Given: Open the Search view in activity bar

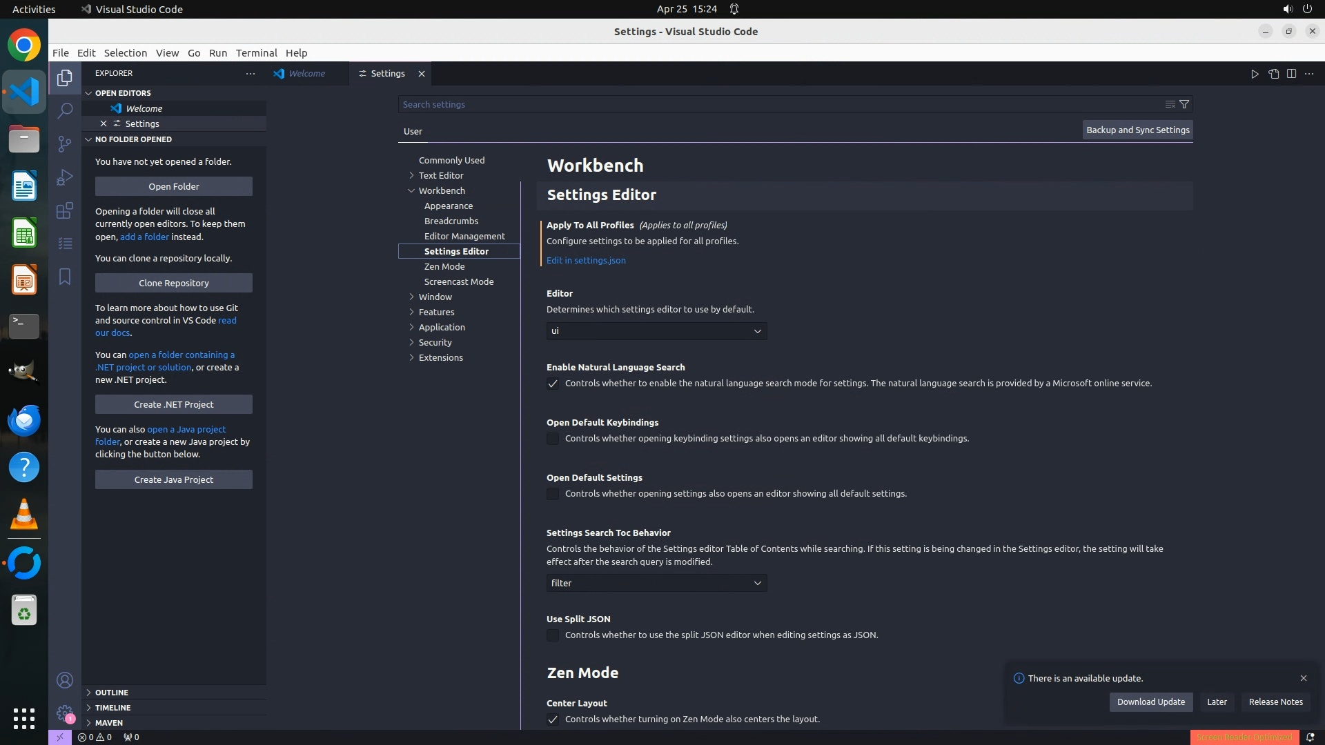Looking at the screenshot, I should click(65, 110).
